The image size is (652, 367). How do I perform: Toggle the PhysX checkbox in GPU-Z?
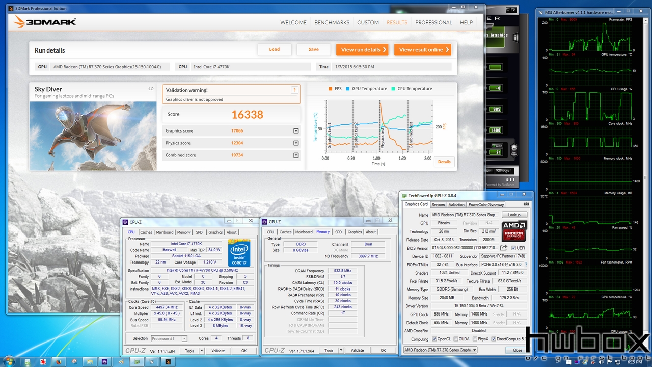click(475, 339)
